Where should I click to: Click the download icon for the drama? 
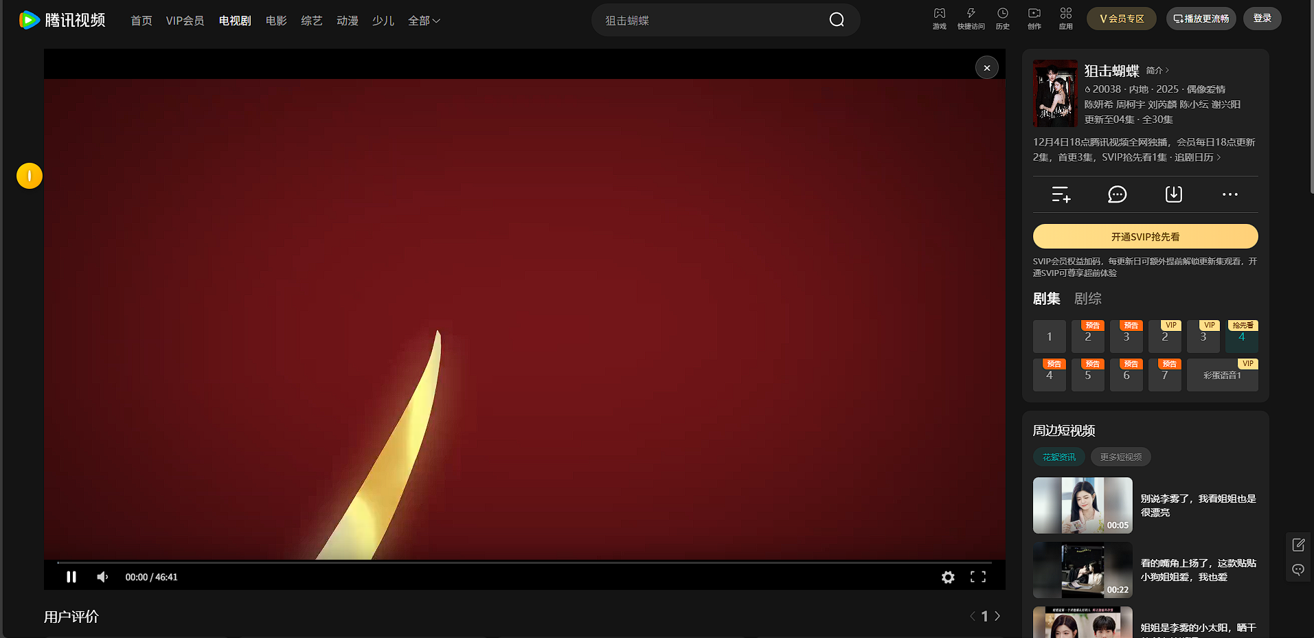1173,194
